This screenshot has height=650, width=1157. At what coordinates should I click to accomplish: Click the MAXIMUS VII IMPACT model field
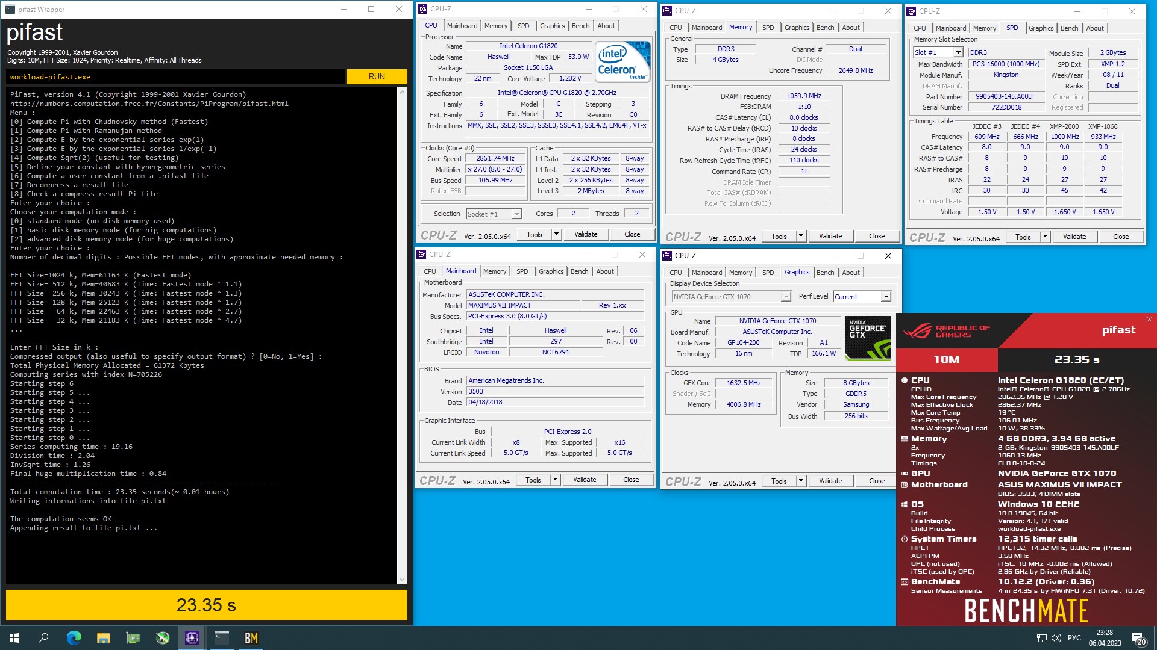click(522, 306)
